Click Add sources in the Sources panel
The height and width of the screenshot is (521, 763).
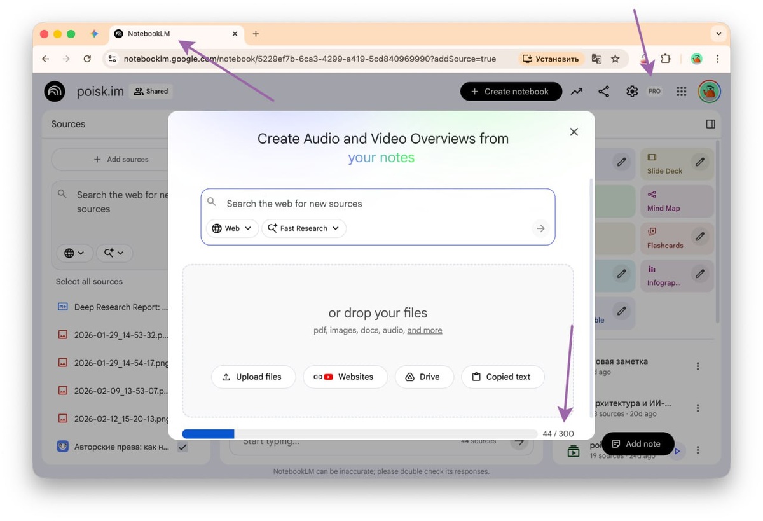point(121,160)
